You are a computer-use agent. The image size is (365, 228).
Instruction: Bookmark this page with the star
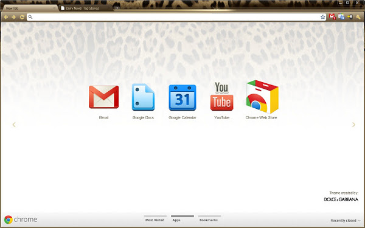(x=322, y=17)
